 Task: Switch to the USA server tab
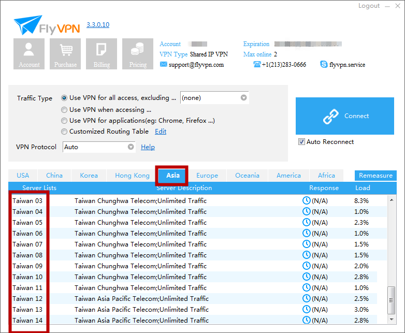(x=23, y=176)
